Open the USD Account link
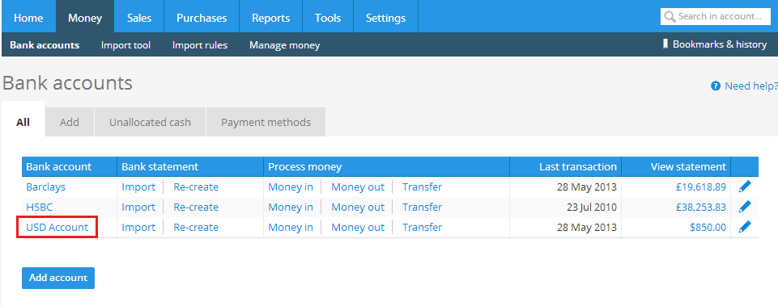 57,227
